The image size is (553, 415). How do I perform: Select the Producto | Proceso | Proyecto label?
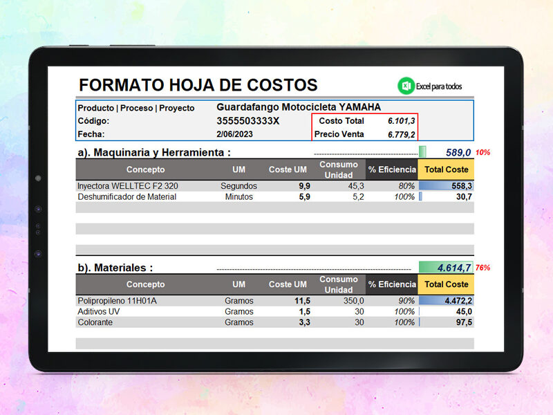pos(136,108)
